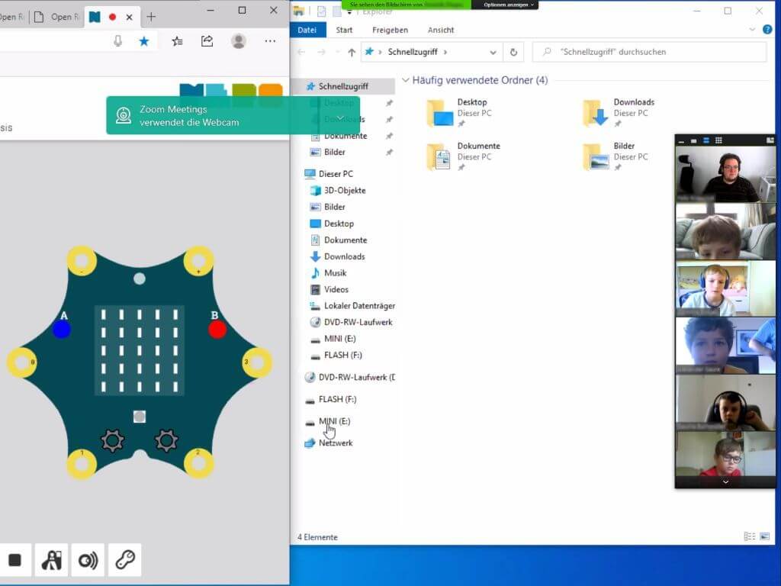This screenshot has width=781, height=586.
Task: Select Schnellzugriff in navigation pane
Action: click(343, 86)
